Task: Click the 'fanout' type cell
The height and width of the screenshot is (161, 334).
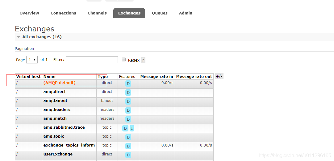Action: click(107, 100)
